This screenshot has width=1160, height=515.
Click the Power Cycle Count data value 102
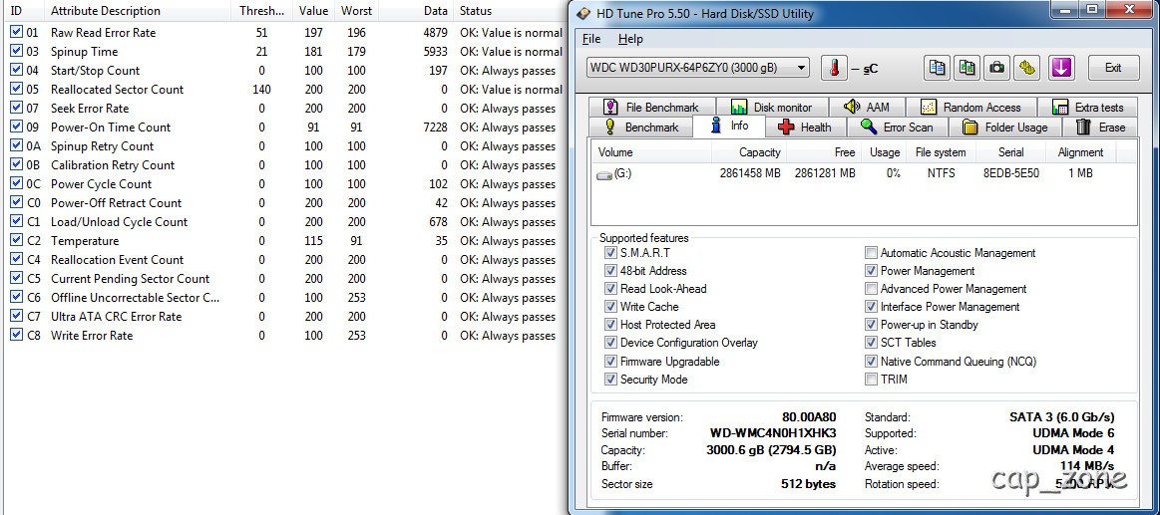coord(438,184)
